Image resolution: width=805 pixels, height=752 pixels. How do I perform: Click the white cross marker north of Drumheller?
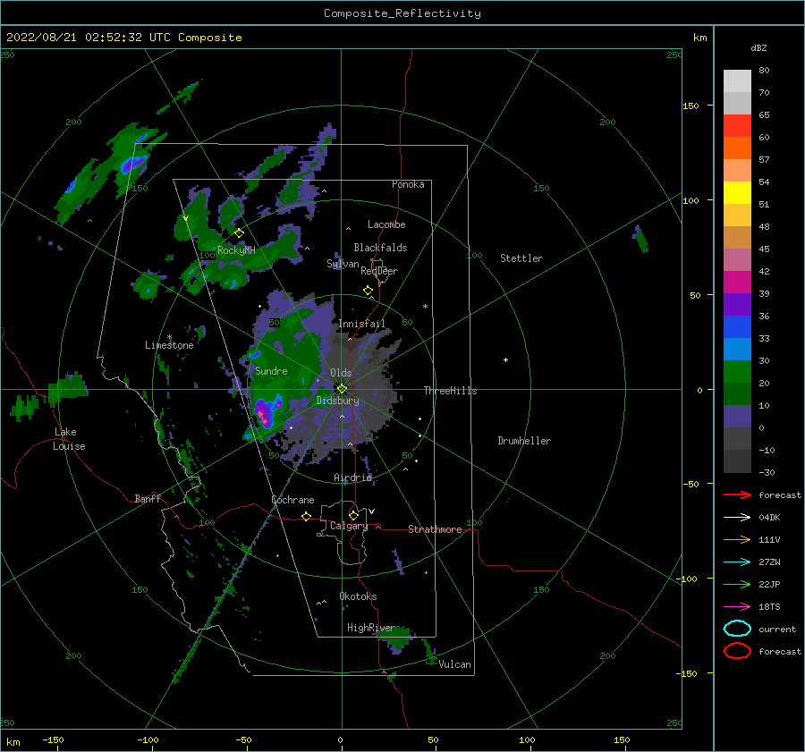pos(505,359)
